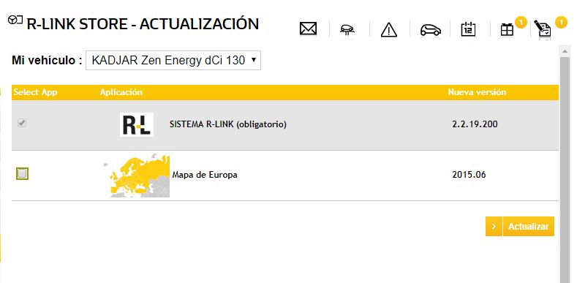Open the warning triangle alerts icon

pyautogui.click(x=388, y=29)
